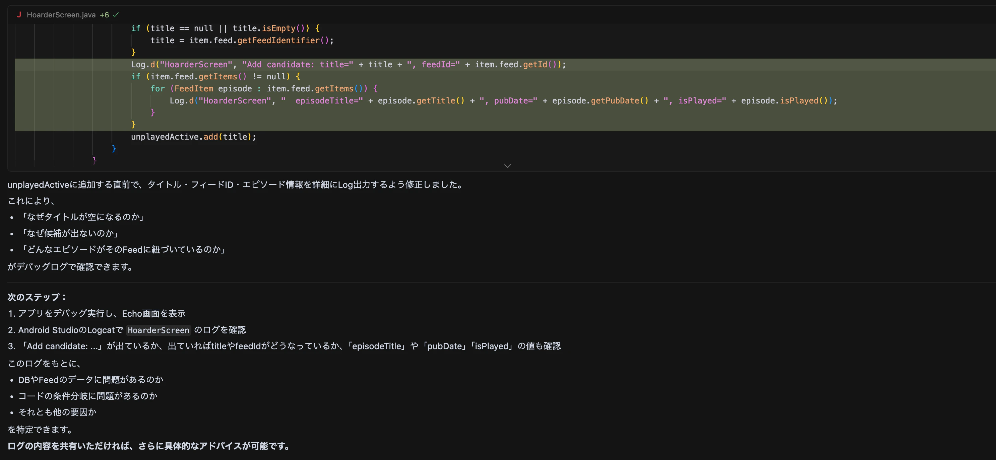The width and height of the screenshot is (996, 460).
Task: Click the bullet 「なぜ候補が出ないのか」
Action: (70, 233)
